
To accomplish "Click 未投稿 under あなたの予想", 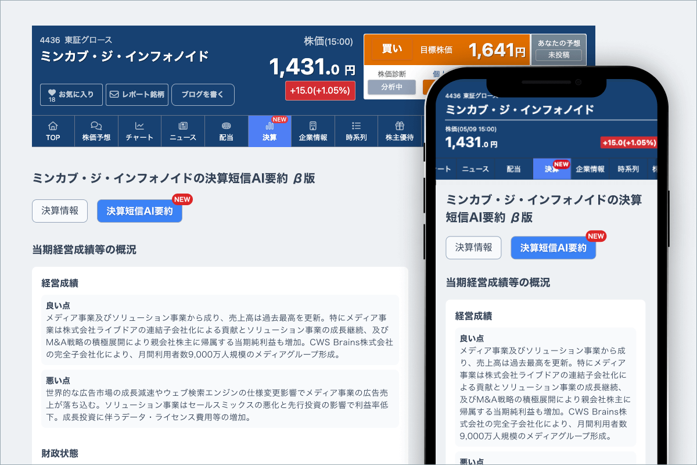I will [x=558, y=55].
